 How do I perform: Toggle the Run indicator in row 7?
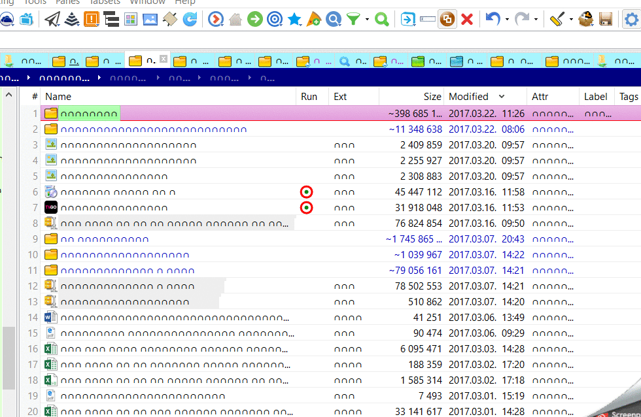click(306, 208)
